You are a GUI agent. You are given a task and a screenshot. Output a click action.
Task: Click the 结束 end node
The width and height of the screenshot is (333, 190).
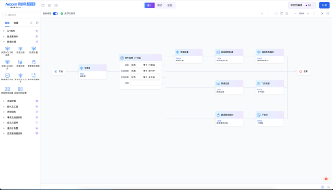[304, 71]
